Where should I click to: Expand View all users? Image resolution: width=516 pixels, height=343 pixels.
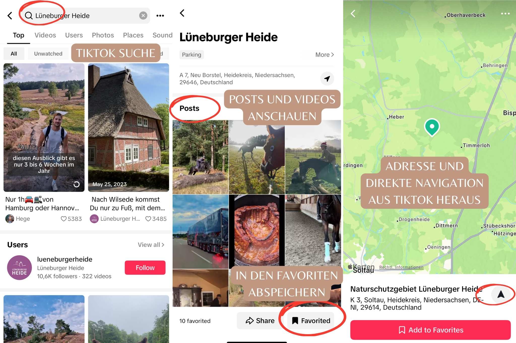coord(151,245)
